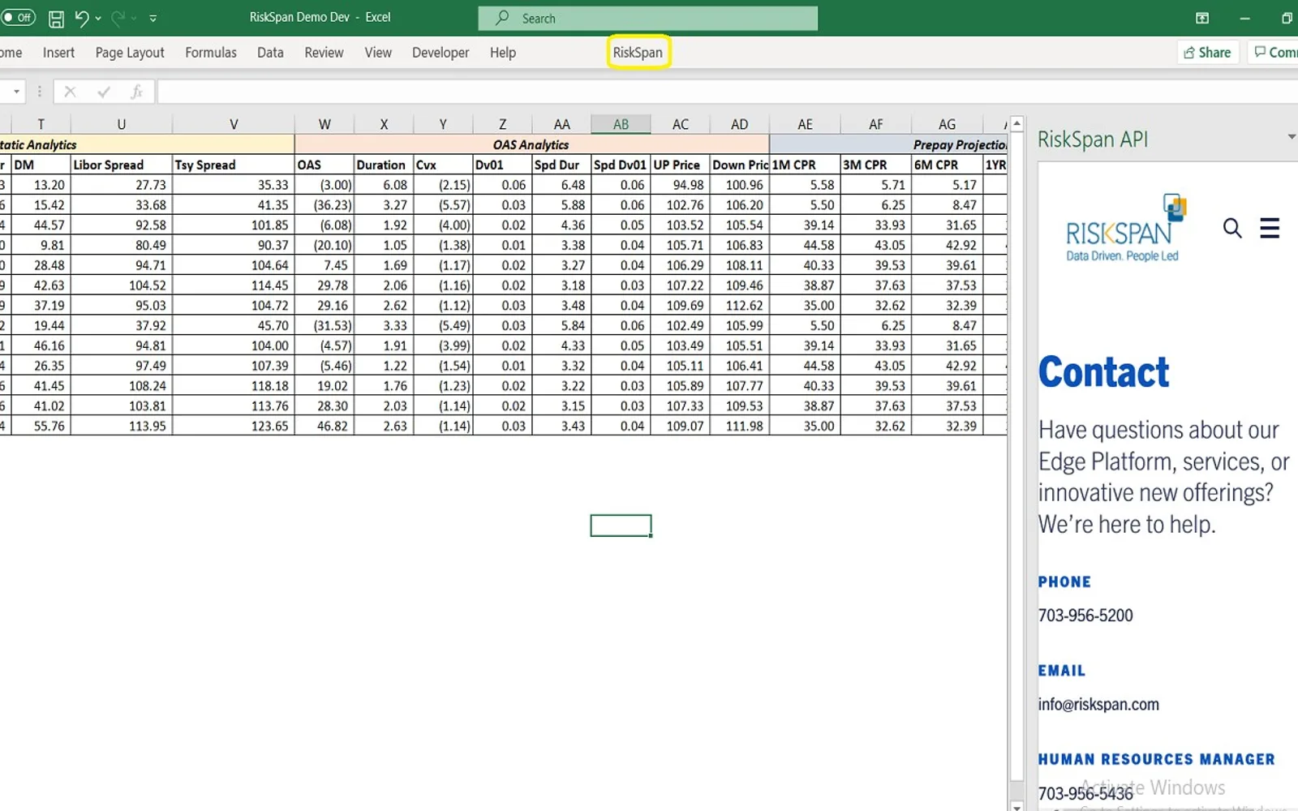Click the search magnifier icon in RiskSpan pane
Screen dimensions: 1298x811
pos(1232,228)
